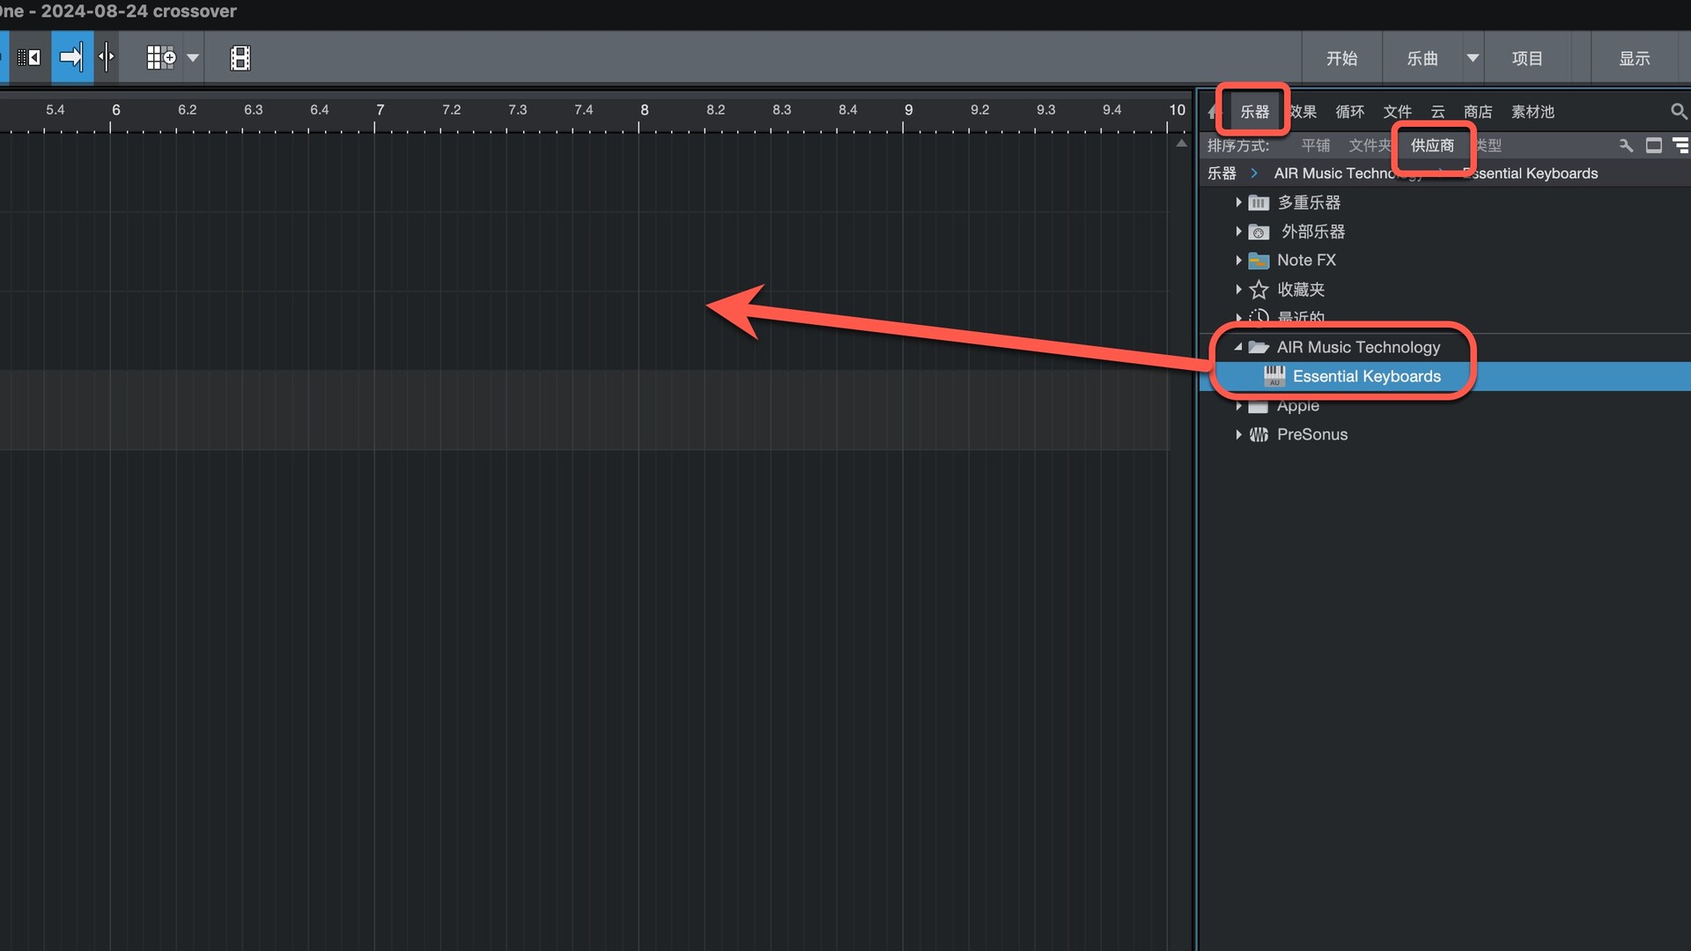Open the video player film icon
This screenshot has width=1691, height=951.
click(x=240, y=58)
